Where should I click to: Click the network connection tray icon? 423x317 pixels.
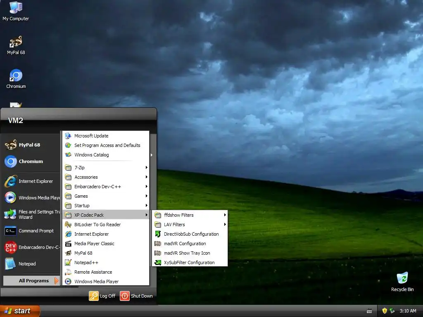coord(392,311)
